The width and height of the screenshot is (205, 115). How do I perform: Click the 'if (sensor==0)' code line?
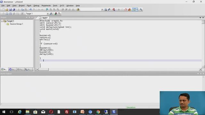click(48, 44)
